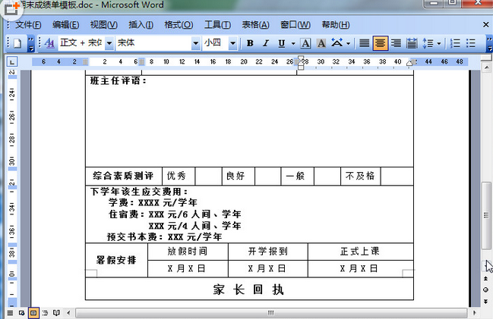Open the character scaling dropdown arrow
The width and height of the screenshot is (493, 319).
[x=349, y=43]
